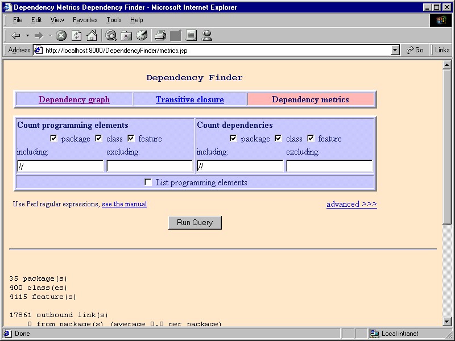Open the Forward button history dropdown arrow
455x341 pixels.
tap(50, 36)
